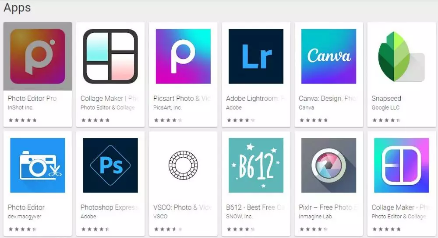Open the Picsart gradient P icon
Viewport: 438px width, 238px height.
point(183,56)
